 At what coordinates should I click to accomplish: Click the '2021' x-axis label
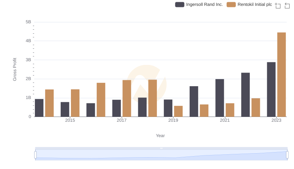[x=225, y=120]
